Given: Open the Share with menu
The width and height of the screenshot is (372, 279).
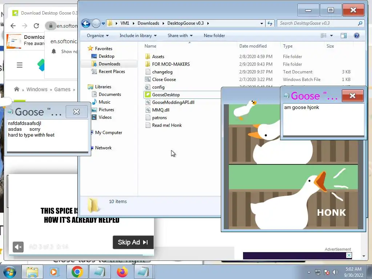Looking at the screenshot, I should coord(180,36).
